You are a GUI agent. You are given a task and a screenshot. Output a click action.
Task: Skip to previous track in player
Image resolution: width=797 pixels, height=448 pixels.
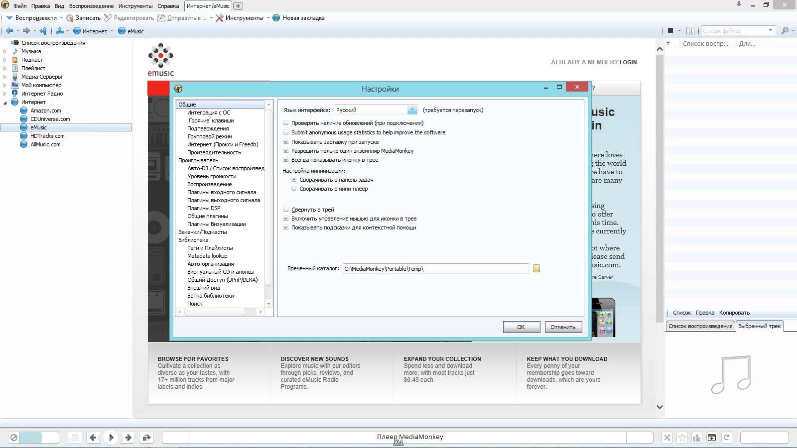[x=93, y=438]
